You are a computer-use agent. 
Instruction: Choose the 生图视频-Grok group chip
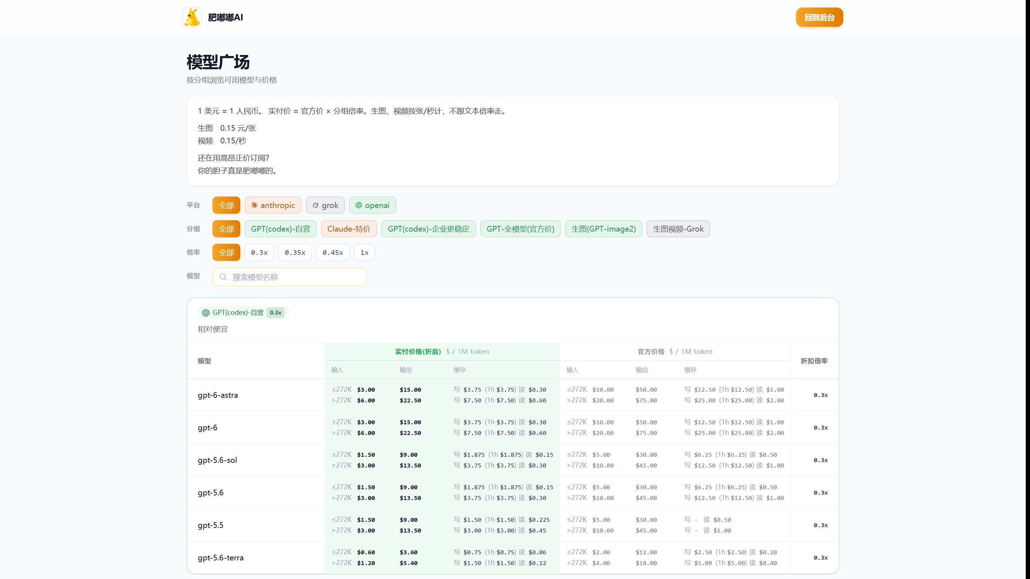pos(678,229)
